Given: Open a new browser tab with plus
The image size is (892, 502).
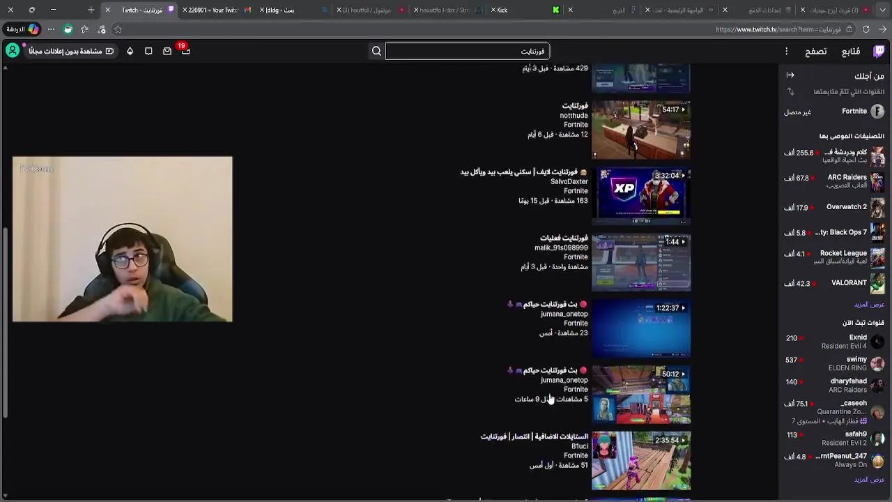Looking at the screenshot, I should tap(91, 10).
